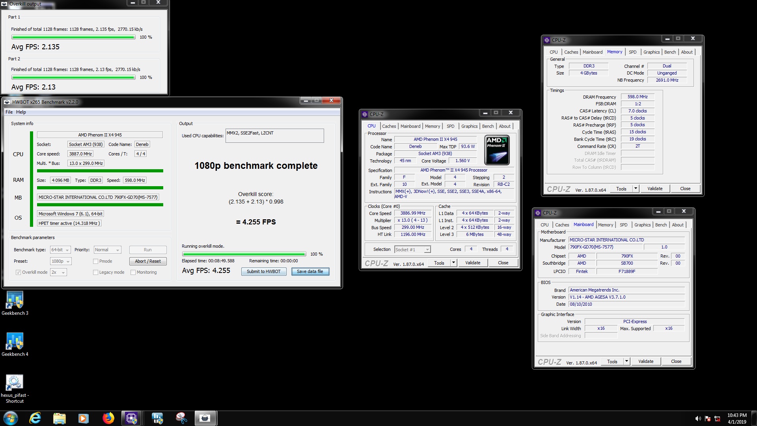Image resolution: width=757 pixels, height=426 pixels.
Task: Click CPU-Z Memory window title icon
Action: pyautogui.click(x=547, y=40)
